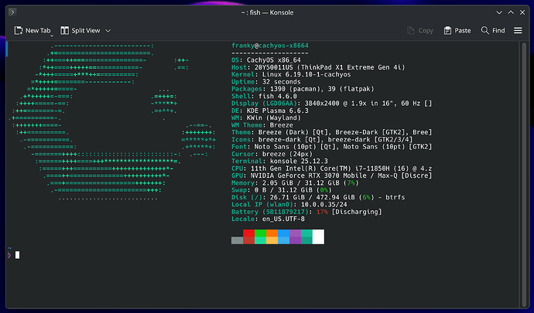Screen dimensions: 534x313
Task: Click the 'WM Theme: Breeze' line
Action: (x=262, y=125)
